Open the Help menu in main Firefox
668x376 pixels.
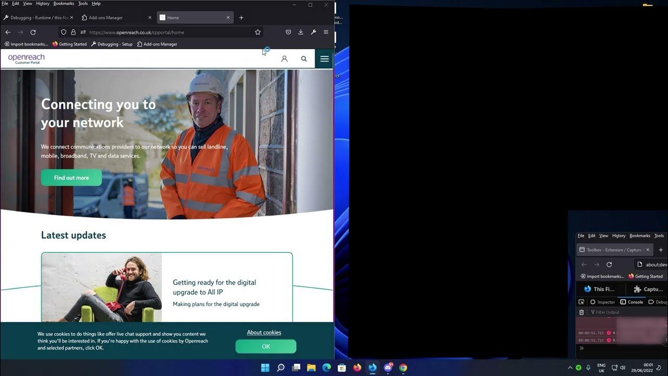point(96,4)
